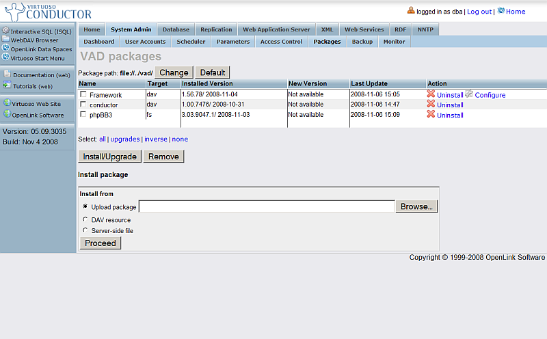
Task: Click the Configure gear icon for Framework
Action: pyautogui.click(x=469, y=94)
